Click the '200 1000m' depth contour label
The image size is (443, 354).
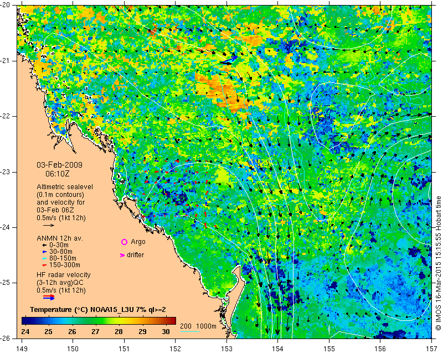[198, 326]
